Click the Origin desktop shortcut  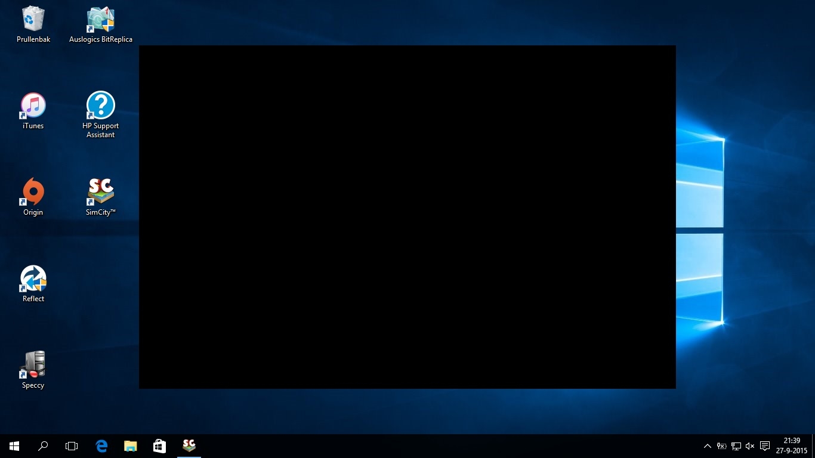(33, 193)
